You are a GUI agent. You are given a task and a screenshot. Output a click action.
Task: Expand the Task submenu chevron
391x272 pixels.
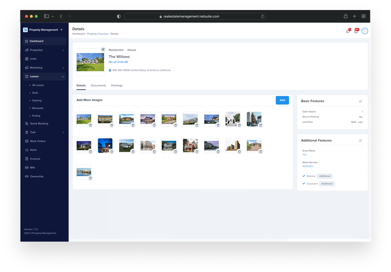[x=63, y=132]
